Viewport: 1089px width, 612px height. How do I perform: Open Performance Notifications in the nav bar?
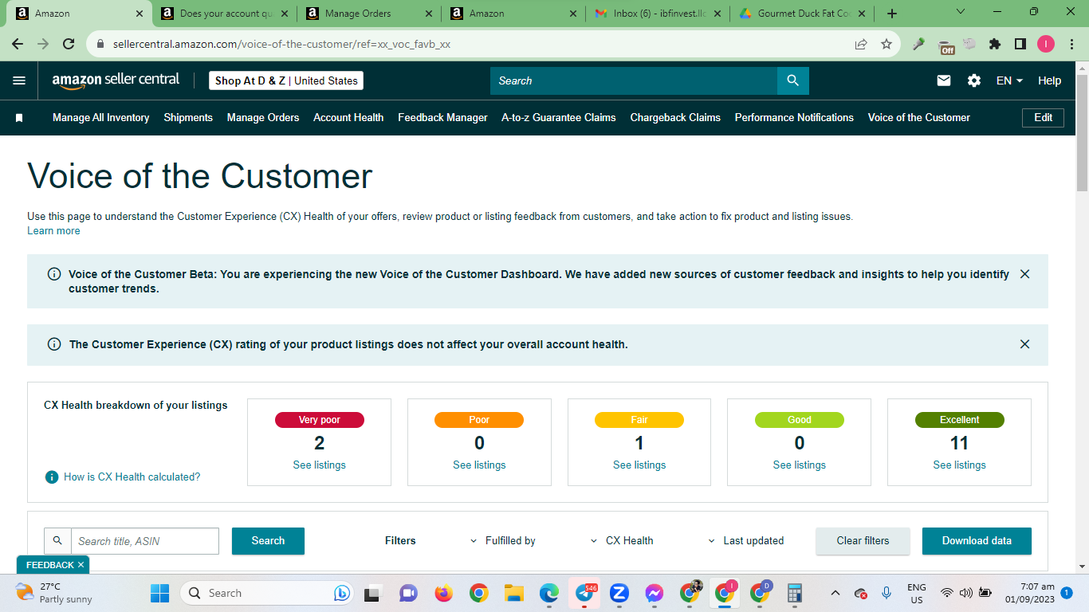tap(794, 118)
